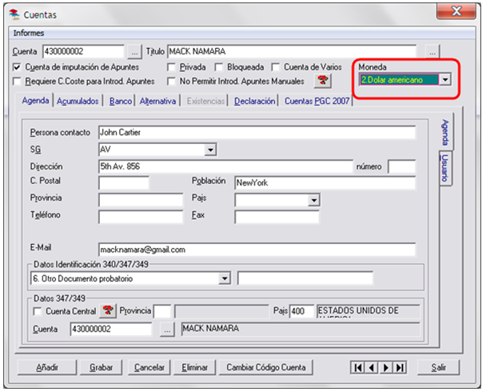482x392 pixels.
Task: Jump to the last record arrow
Action: 399,367
